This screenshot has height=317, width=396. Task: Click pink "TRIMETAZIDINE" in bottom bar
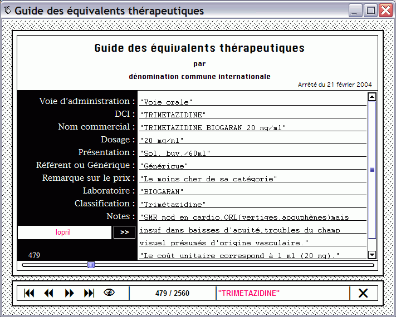[249, 293]
